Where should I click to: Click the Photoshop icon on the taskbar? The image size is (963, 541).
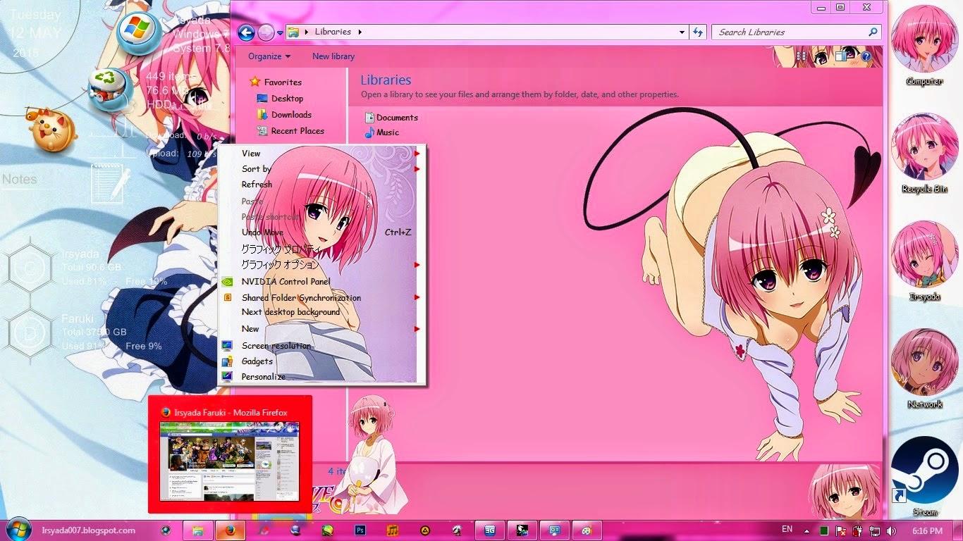pyautogui.click(x=360, y=530)
